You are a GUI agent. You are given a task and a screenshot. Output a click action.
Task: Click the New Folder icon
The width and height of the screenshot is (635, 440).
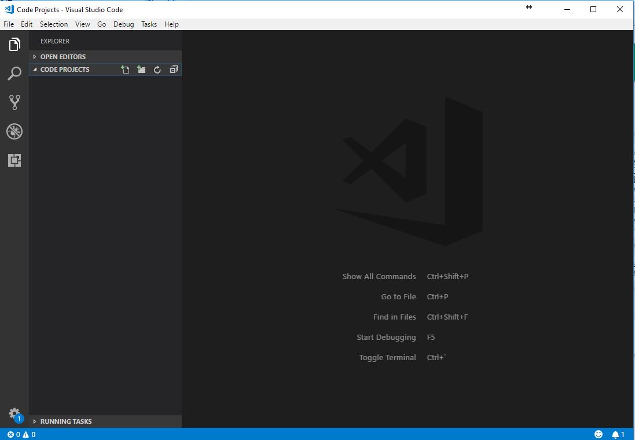(x=141, y=69)
